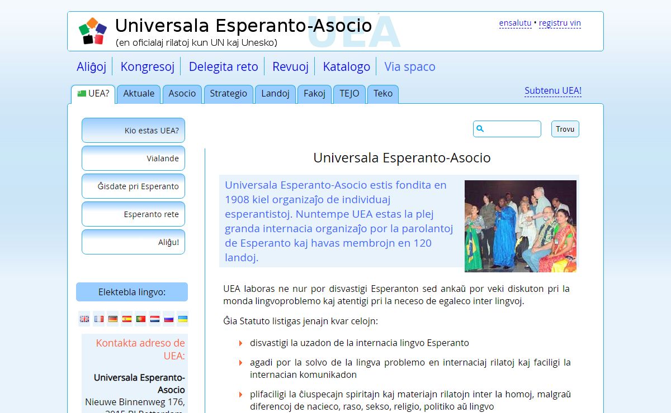Screen dimensions: 671x413
Task: Select Portuguese via the Portugal flag
Action: click(140, 319)
